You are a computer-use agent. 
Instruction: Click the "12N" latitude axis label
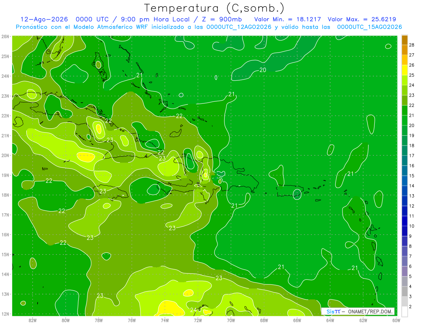pos(5,314)
